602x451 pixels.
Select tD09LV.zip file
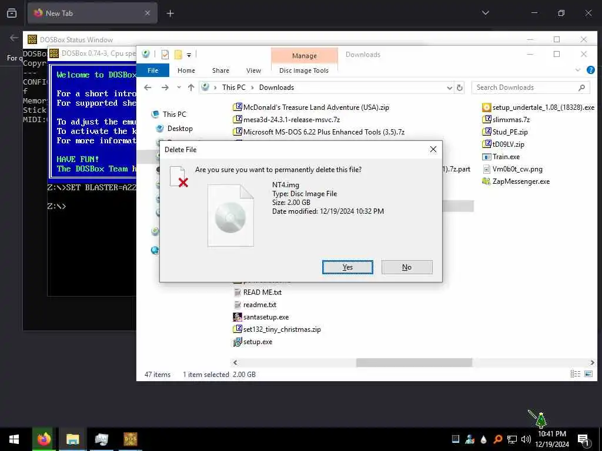[503, 144]
